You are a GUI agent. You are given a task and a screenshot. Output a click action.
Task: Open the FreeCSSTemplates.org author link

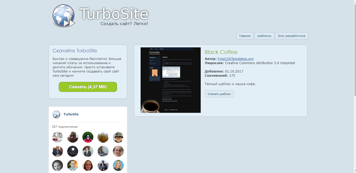[235, 59]
